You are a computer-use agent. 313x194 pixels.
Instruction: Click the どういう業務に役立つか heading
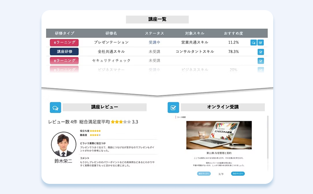pyautogui.click(x=93, y=143)
